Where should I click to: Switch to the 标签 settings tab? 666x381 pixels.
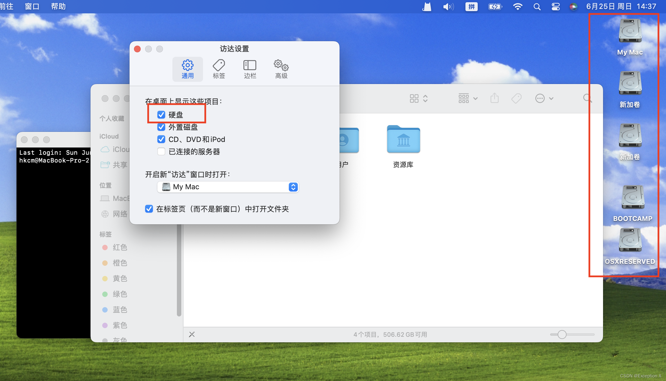[x=219, y=69]
